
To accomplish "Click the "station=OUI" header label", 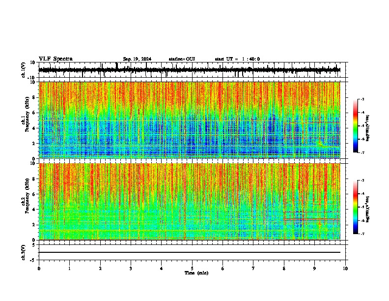I will pos(182,59).
